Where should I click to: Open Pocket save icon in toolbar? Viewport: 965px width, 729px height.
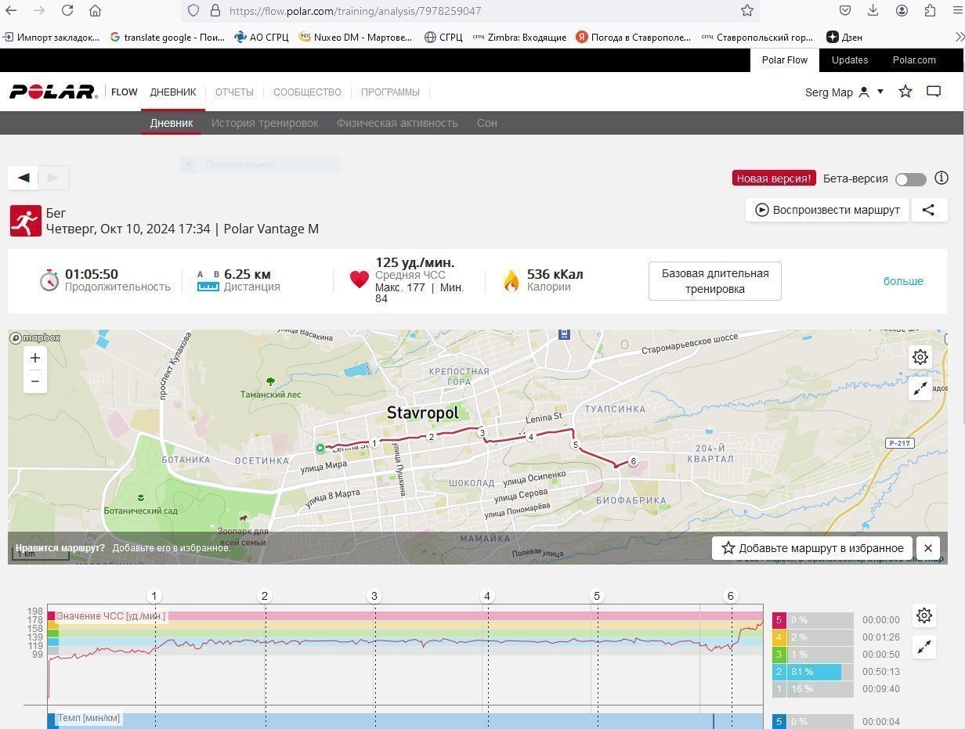pyautogui.click(x=845, y=10)
